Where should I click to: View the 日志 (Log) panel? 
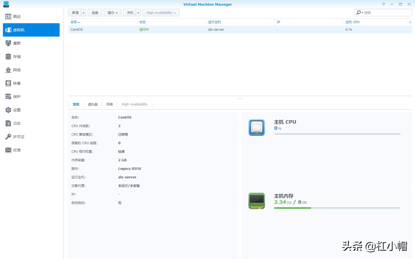click(x=16, y=123)
